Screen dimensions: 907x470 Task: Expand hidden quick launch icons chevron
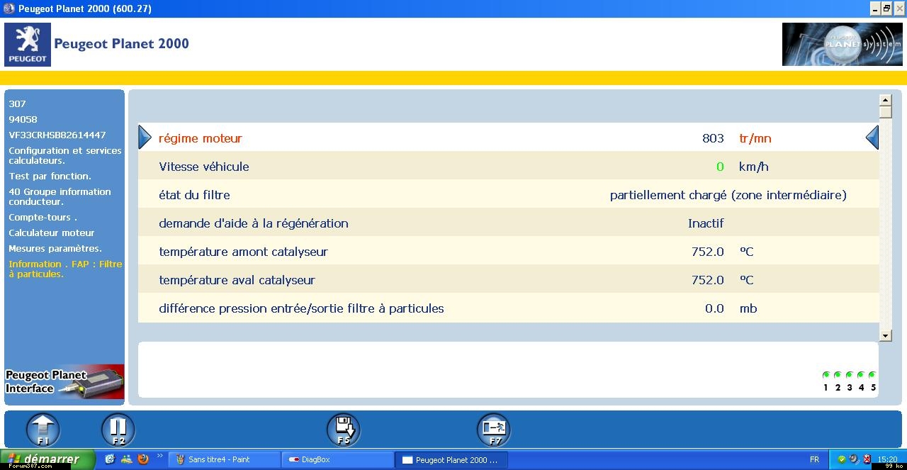tap(160, 457)
